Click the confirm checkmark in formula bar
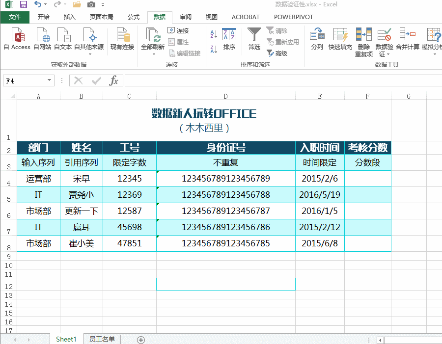This screenshot has width=442, height=344. pyautogui.click(x=96, y=81)
